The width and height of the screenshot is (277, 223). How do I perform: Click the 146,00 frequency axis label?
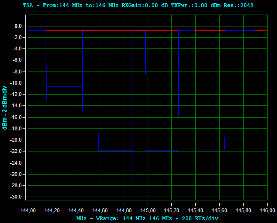click(267, 210)
